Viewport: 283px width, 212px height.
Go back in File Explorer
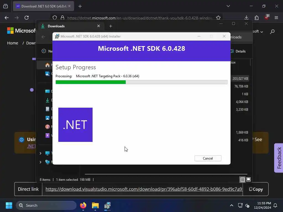[x=43, y=37]
